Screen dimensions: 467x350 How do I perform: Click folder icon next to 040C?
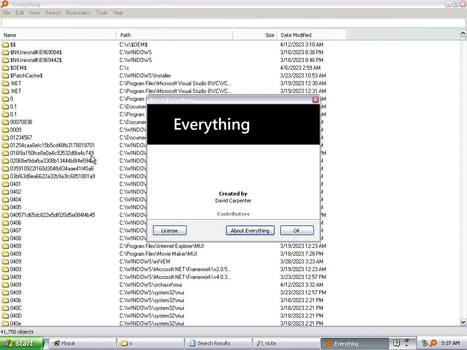[x=5, y=308]
